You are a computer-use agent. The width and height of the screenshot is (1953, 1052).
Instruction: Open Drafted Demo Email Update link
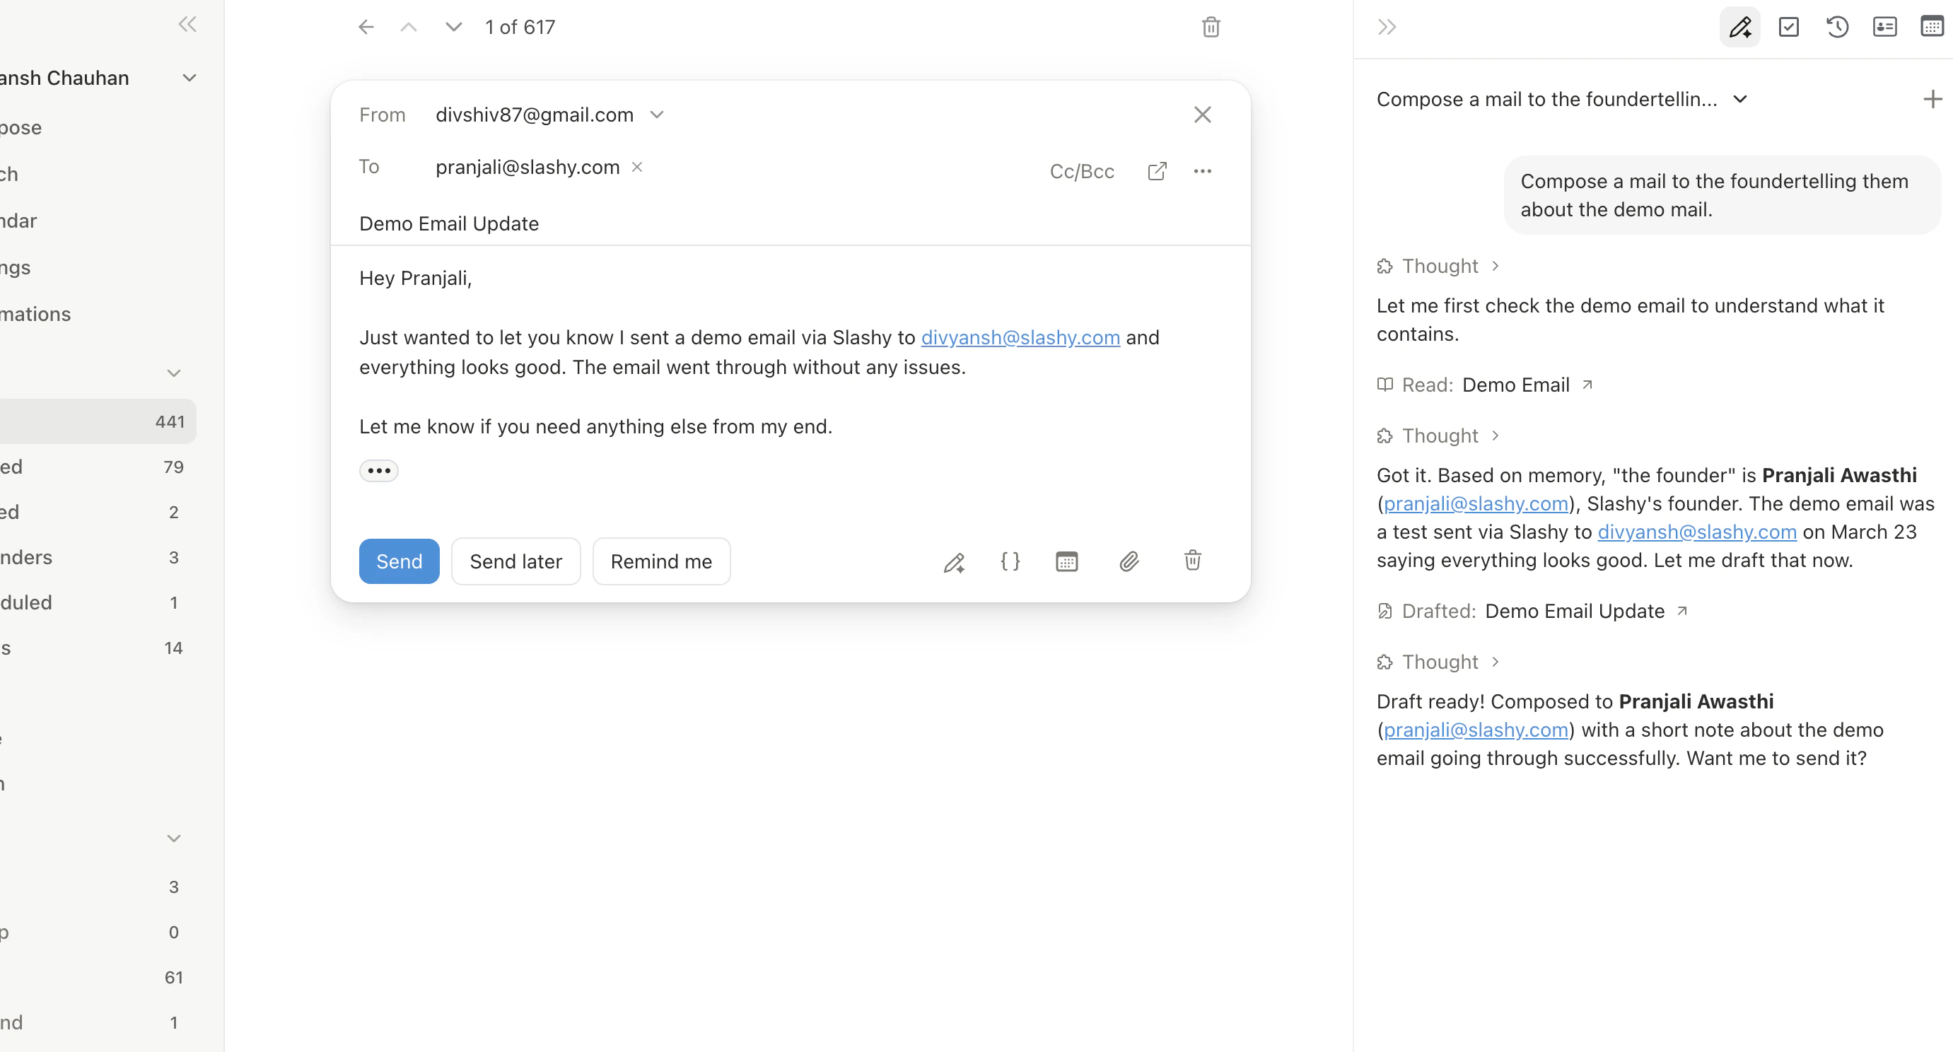[x=1575, y=611]
